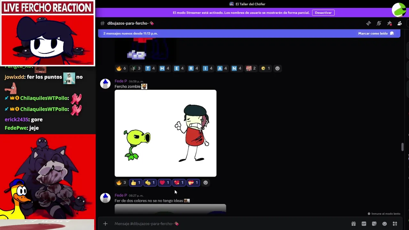The image size is (409, 230).
Task: Open the GIF picker
Action: (364, 224)
